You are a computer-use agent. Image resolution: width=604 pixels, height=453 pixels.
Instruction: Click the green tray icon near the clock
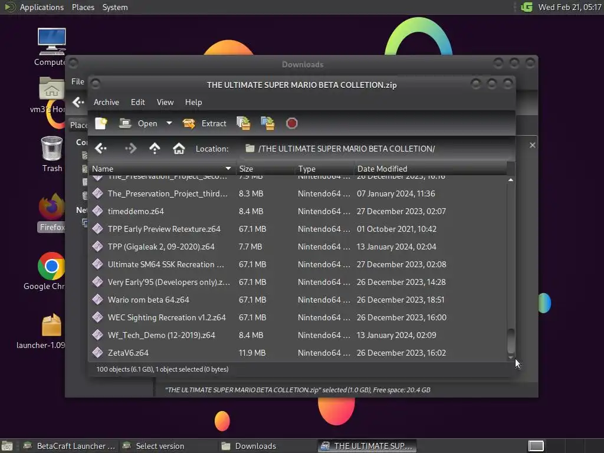click(x=526, y=7)
